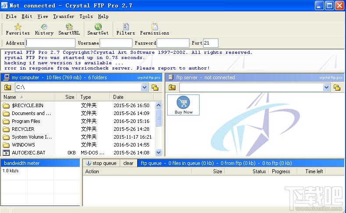
Task: Sort local files by Name column
Action: pyautogui.click(x=28, y=97)
